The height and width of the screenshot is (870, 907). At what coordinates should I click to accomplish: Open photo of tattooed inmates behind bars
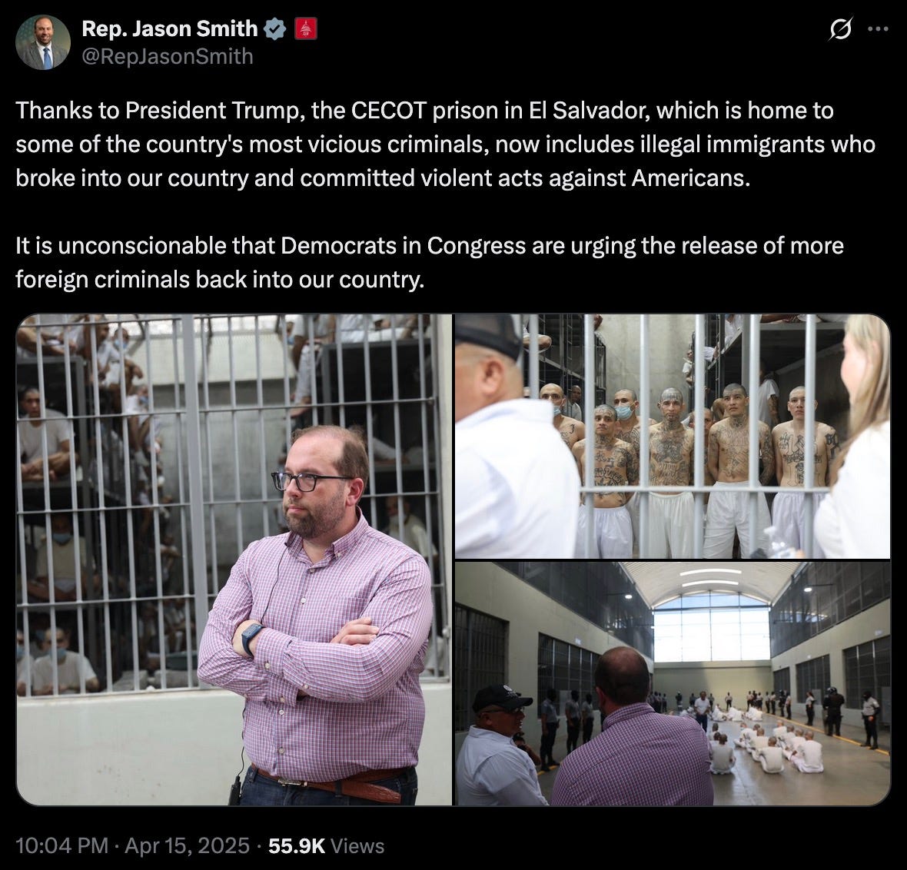point(672,437)
